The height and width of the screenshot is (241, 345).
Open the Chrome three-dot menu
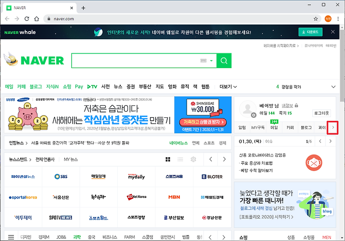point(338,19)
